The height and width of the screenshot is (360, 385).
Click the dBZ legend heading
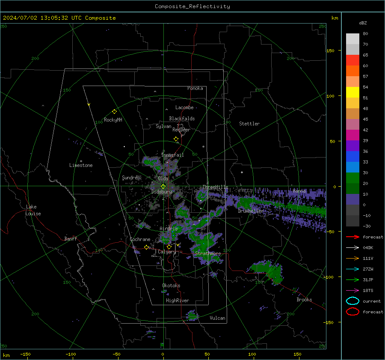click(363, 23)
